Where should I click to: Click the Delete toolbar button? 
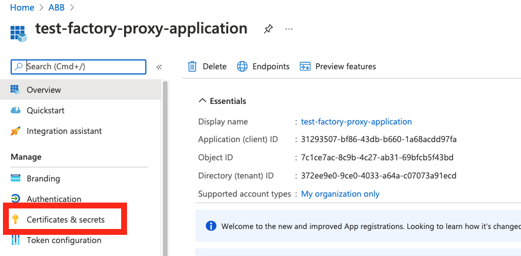pos(208,67)
